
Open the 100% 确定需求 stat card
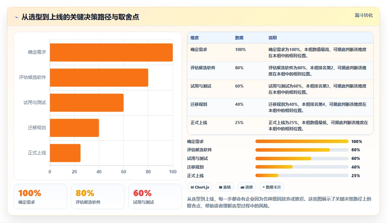(x=40, y=196)
